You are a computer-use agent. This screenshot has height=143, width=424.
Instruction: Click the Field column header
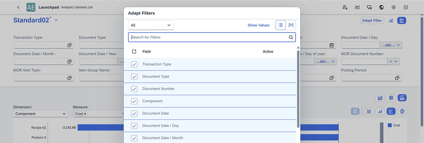click(147, 51)
